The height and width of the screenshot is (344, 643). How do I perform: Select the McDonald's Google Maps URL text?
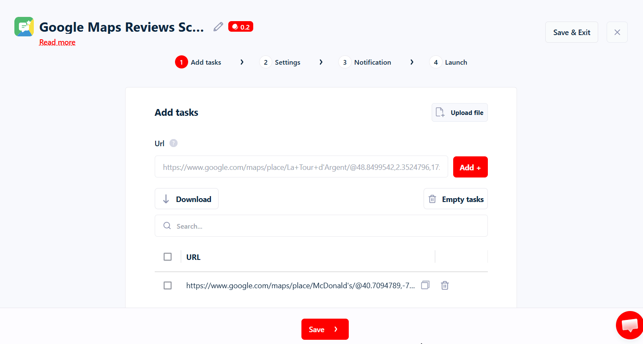(301, 286)
